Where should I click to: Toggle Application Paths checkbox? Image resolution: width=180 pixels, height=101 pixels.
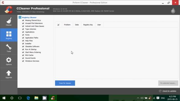(23, 38)
